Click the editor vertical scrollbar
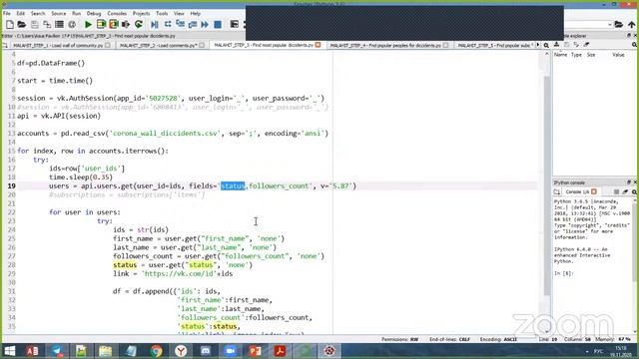This screenshot has height=359, width=639. pos(547,185)
